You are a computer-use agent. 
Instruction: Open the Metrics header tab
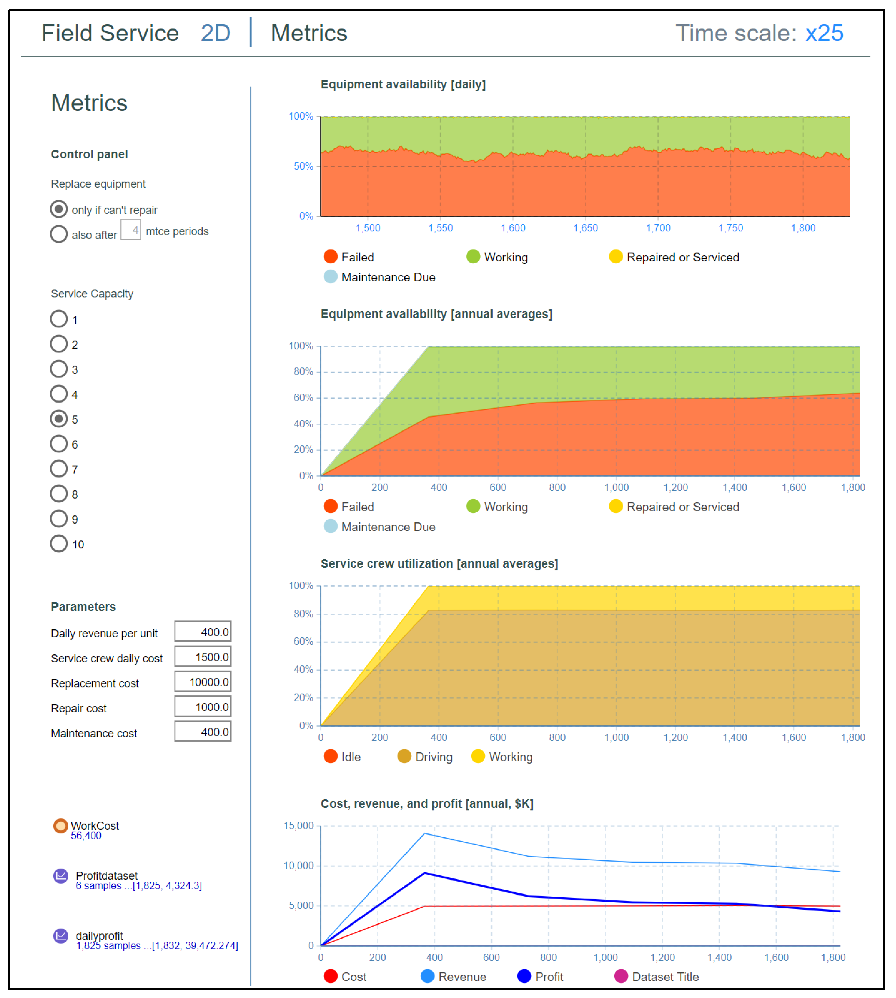[309, 34]
